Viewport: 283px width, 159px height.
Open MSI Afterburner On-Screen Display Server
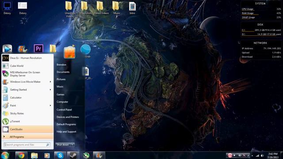click(27, 74)
